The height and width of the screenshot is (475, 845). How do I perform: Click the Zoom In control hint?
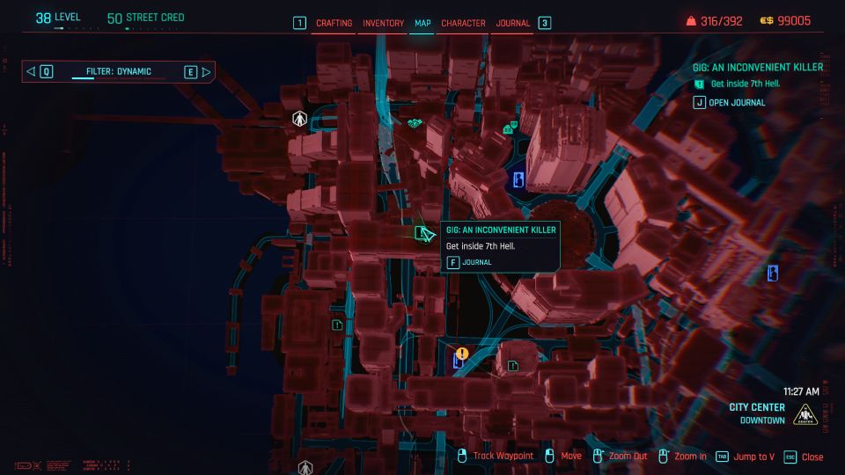click(682, 457)
